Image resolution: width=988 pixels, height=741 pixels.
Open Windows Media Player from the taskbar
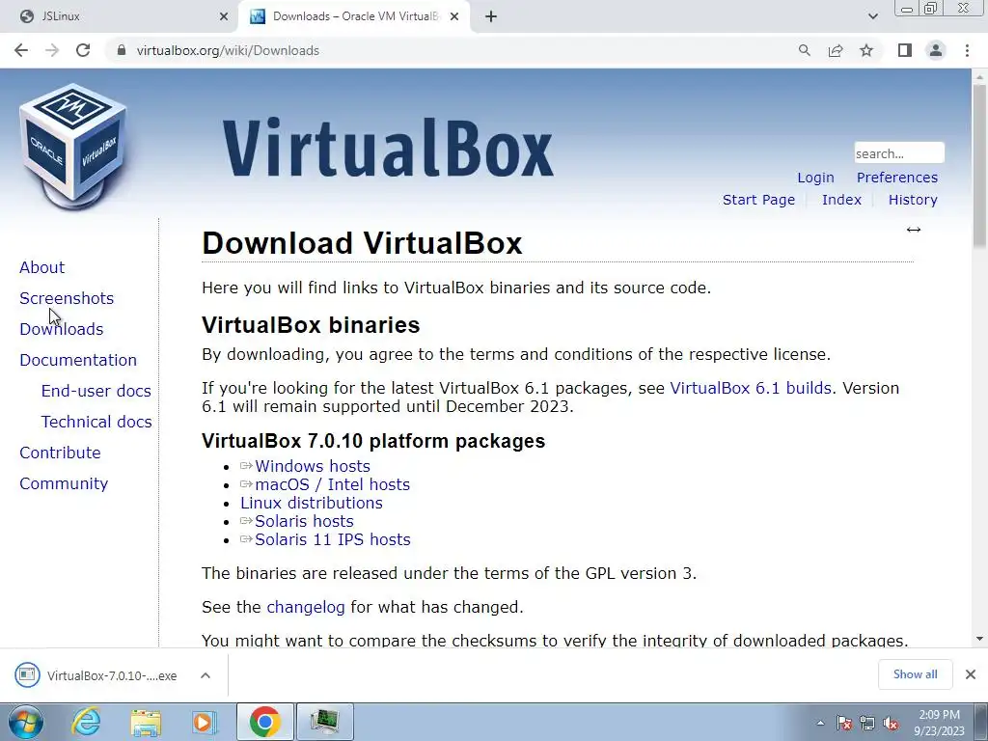pos(205,722)
